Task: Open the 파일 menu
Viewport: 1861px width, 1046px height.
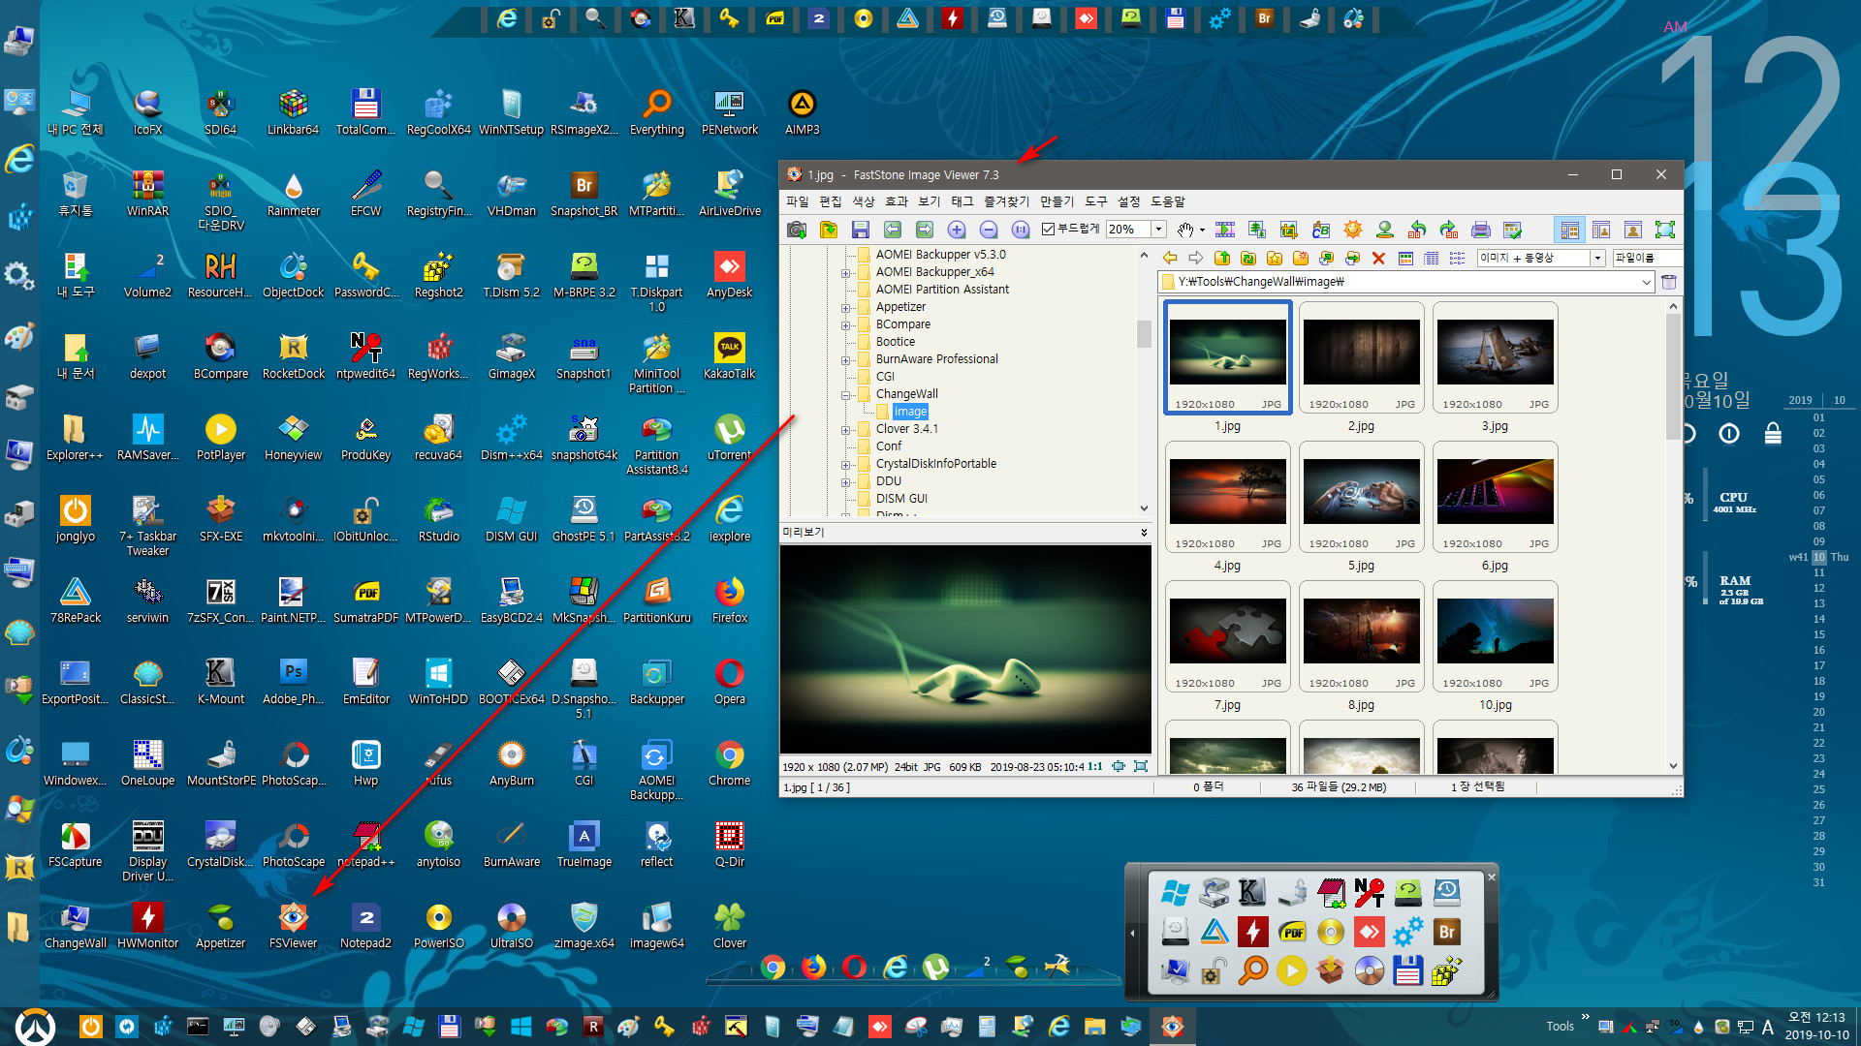Action: tap(797, 201)
